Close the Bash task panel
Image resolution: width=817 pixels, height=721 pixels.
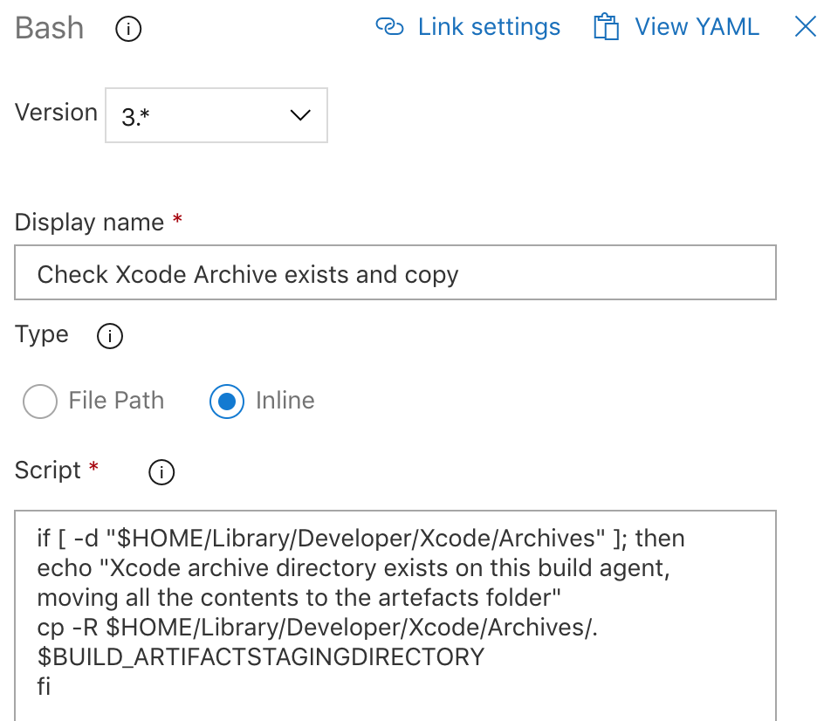point(805,27)
